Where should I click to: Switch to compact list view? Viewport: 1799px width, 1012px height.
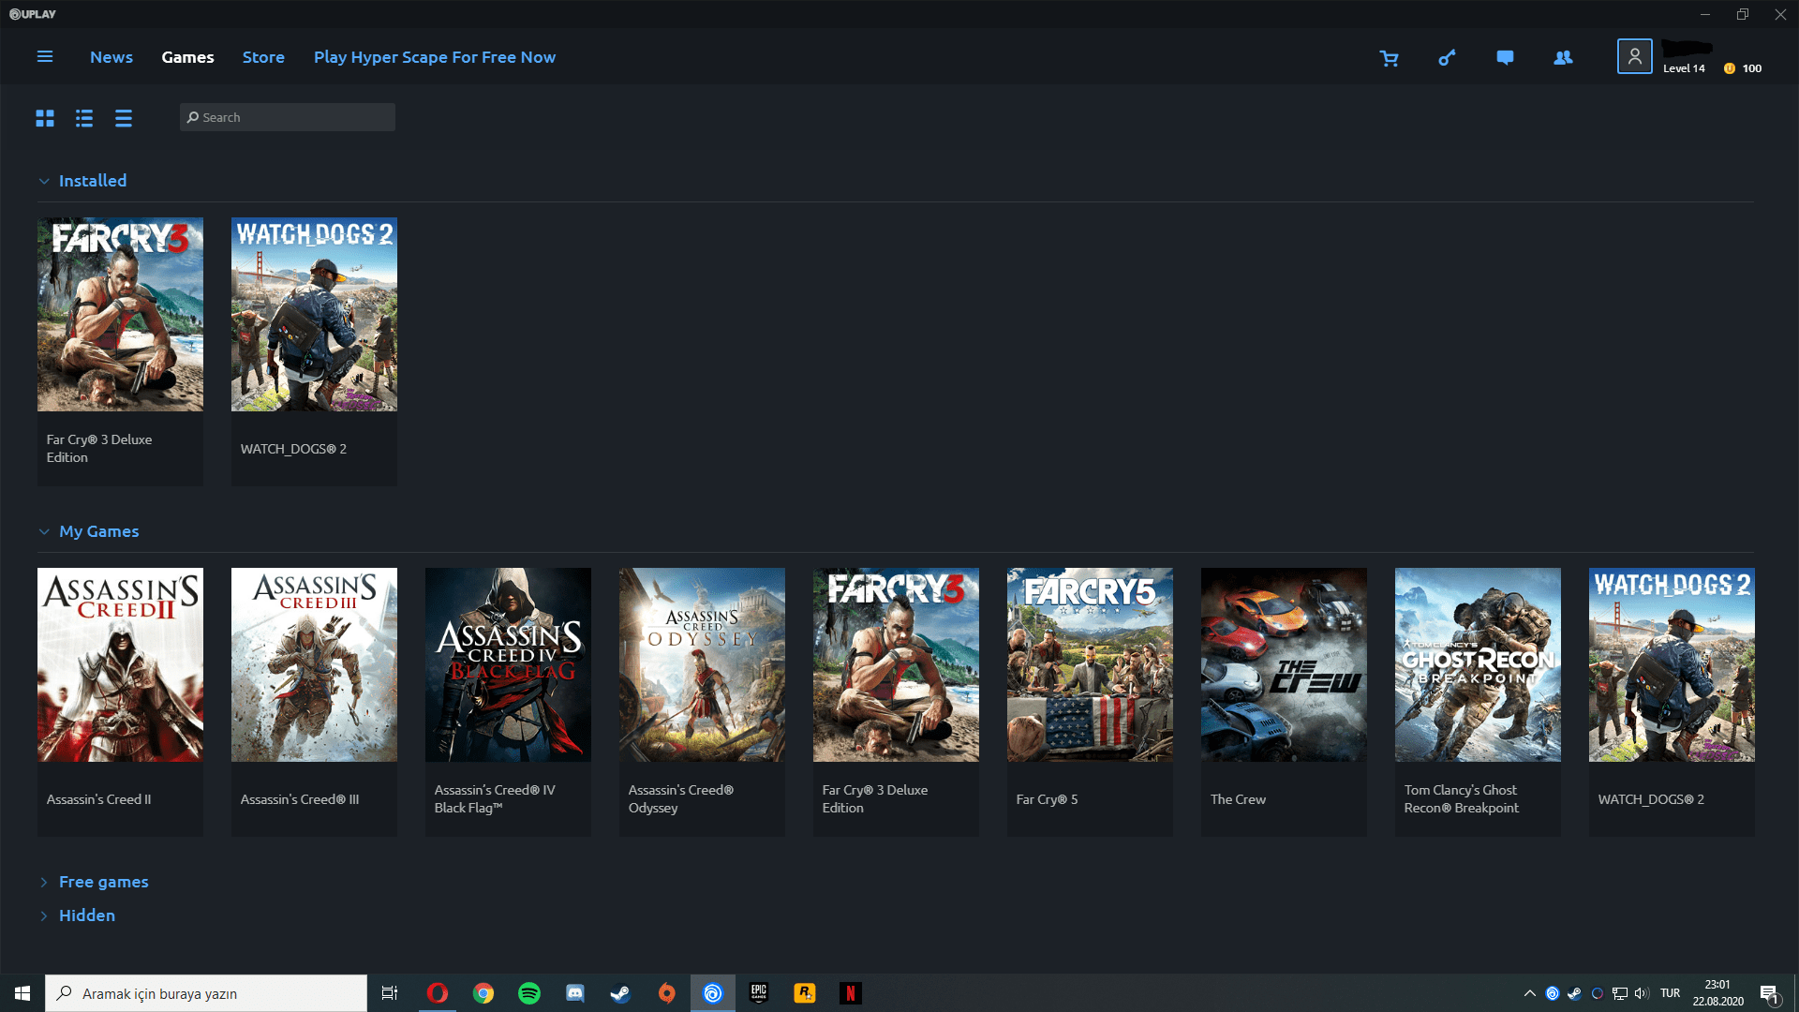pyautogui.click(x=124, y=118)
